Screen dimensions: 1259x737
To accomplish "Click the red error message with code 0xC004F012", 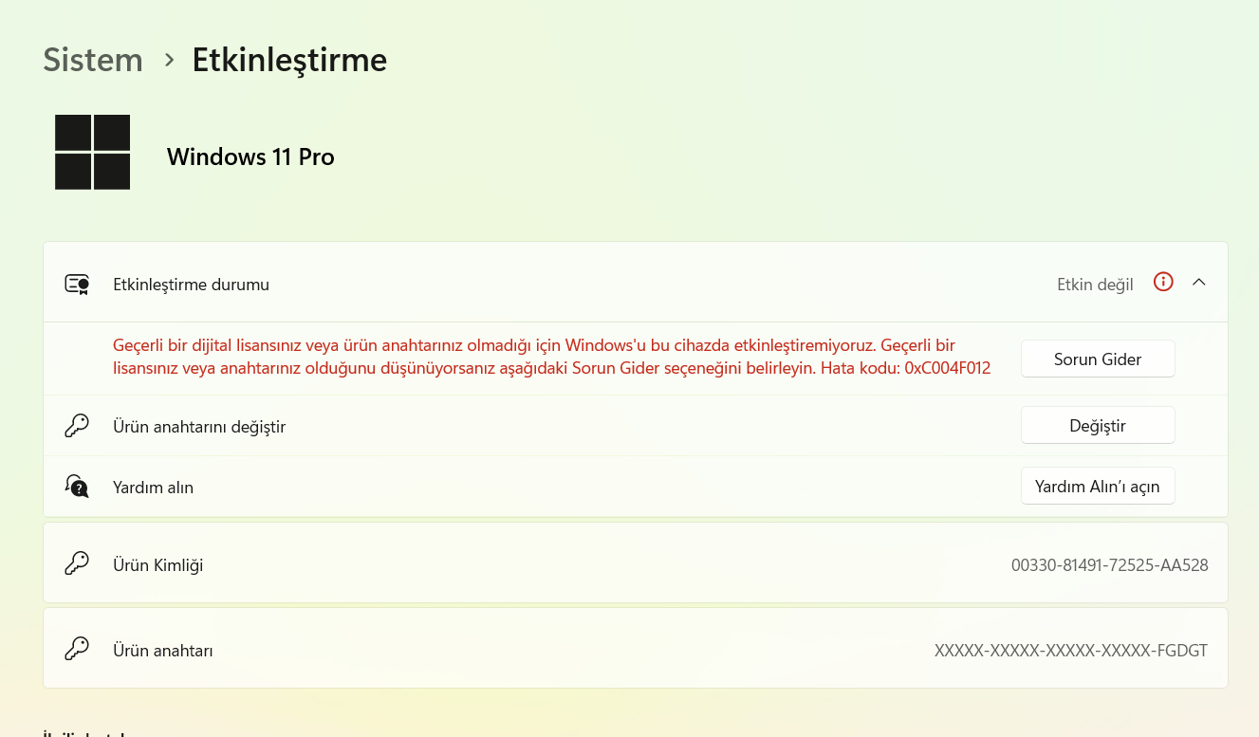I will click(551, 357).
